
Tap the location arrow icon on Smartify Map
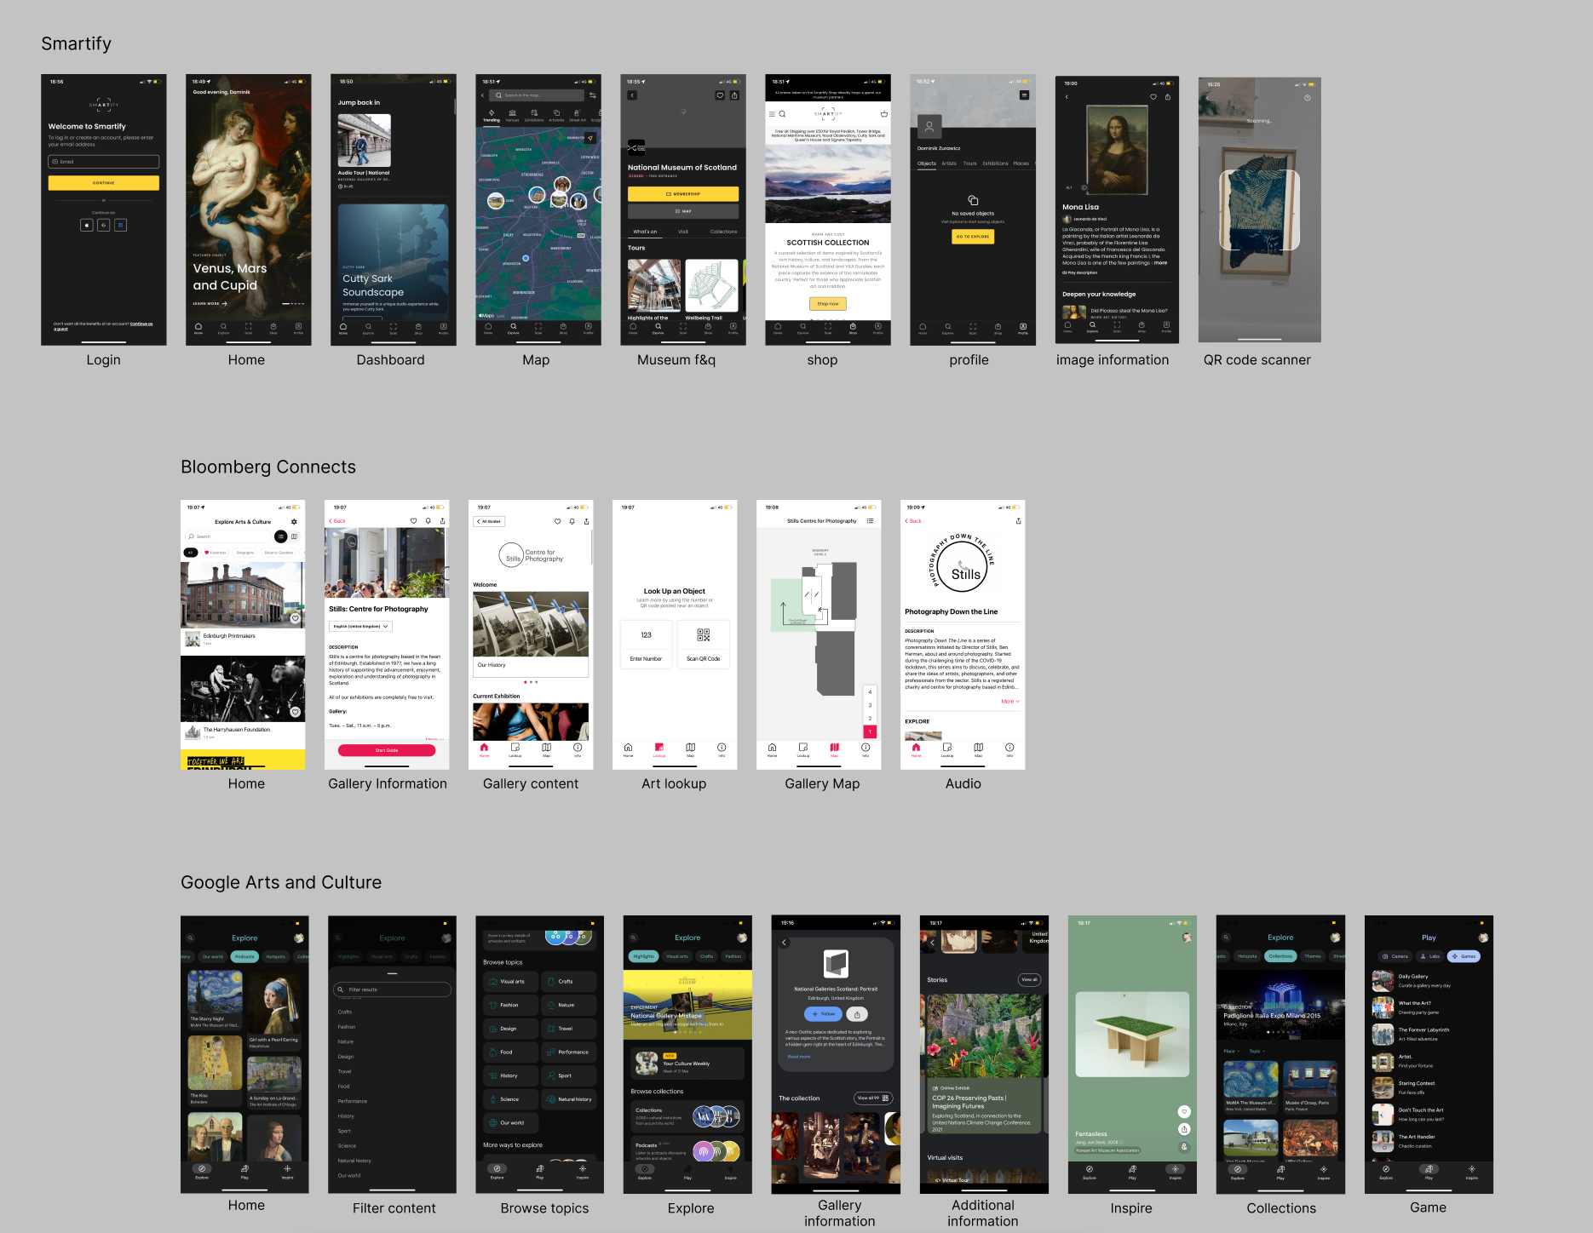(x=590, y=137)
